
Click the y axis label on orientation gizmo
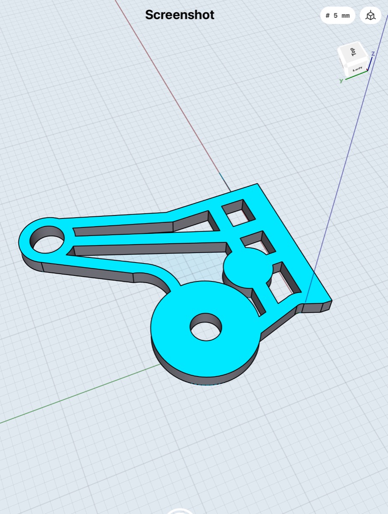coord(341,81)
